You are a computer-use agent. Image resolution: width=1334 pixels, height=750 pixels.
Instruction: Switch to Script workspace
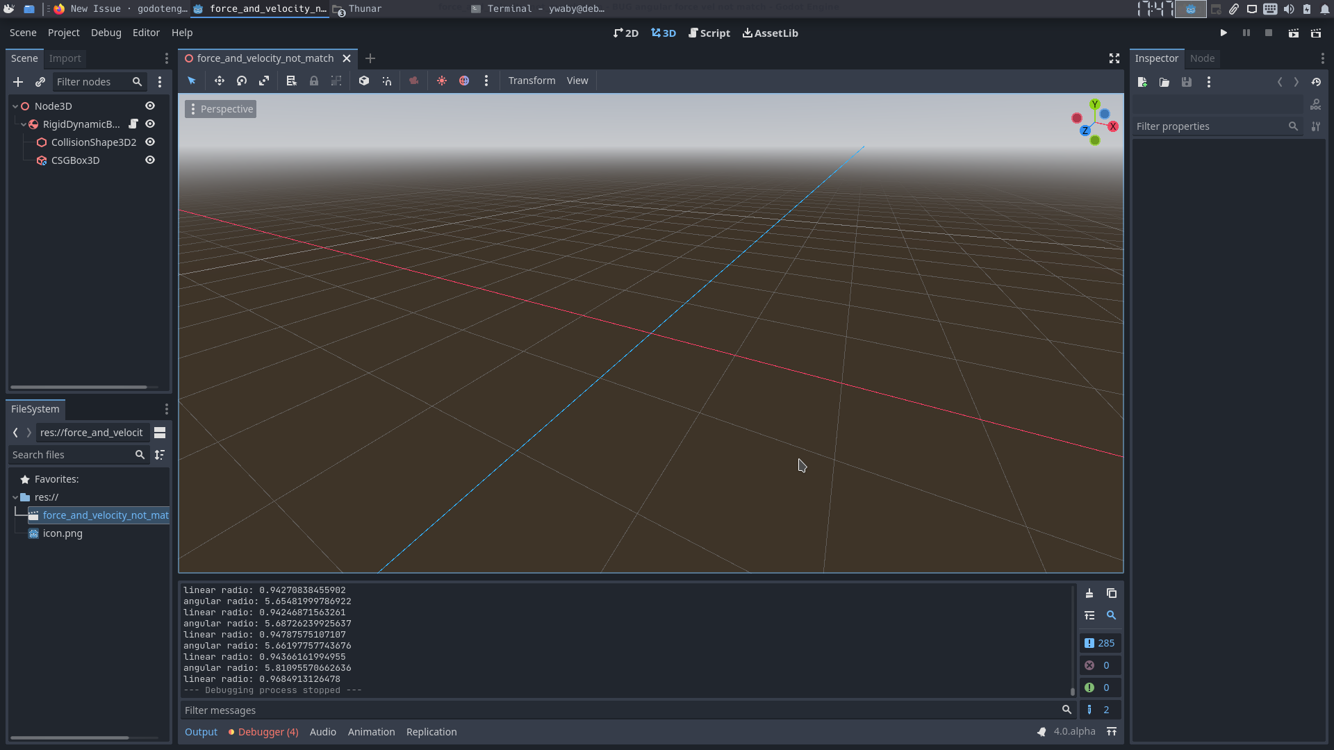709,33
